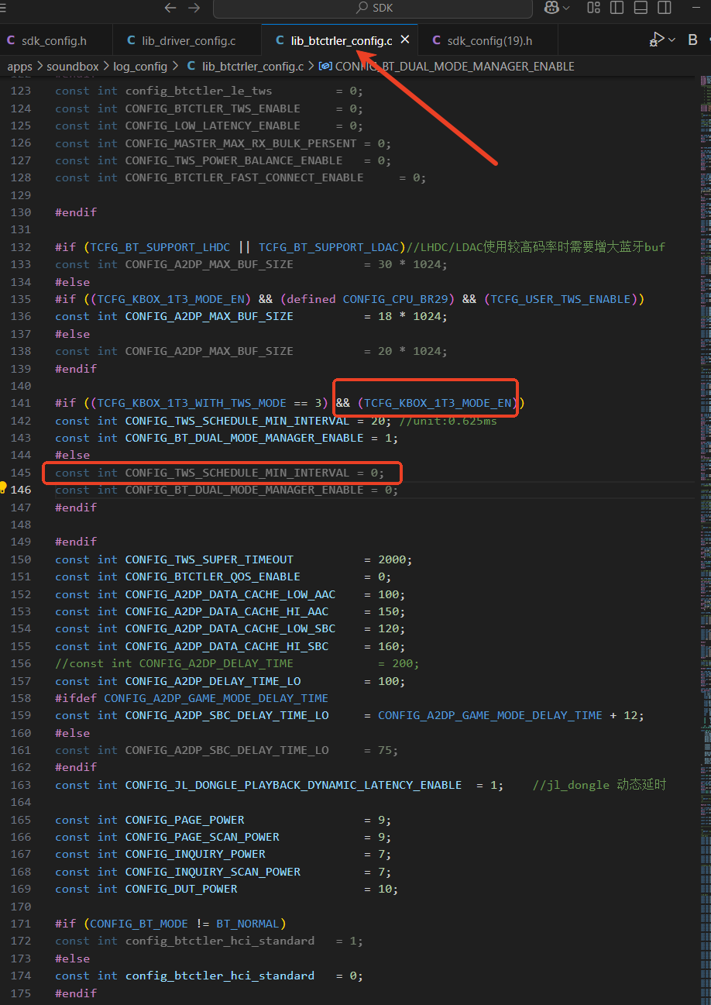Expand the Copilot dropdown chevron

pos(566,8)
